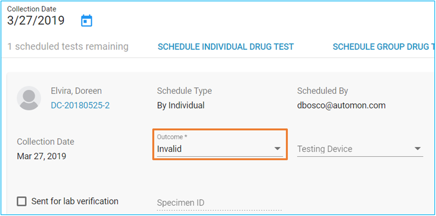The image size is (436, 216).
Task: Click the 3/27/2019 collection date value
Action: point(35,20)
